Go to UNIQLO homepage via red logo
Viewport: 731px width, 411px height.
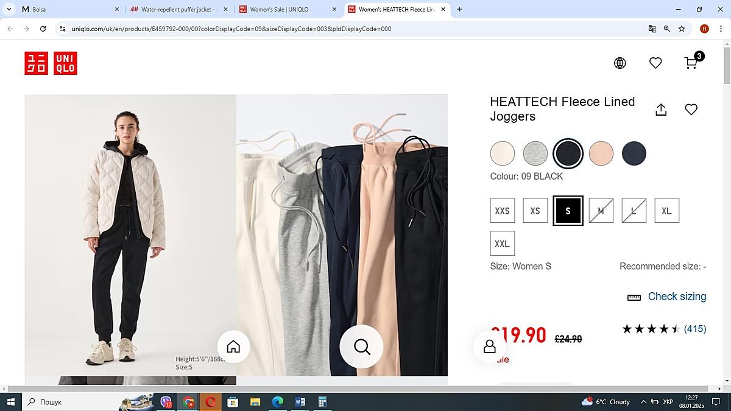51,63
